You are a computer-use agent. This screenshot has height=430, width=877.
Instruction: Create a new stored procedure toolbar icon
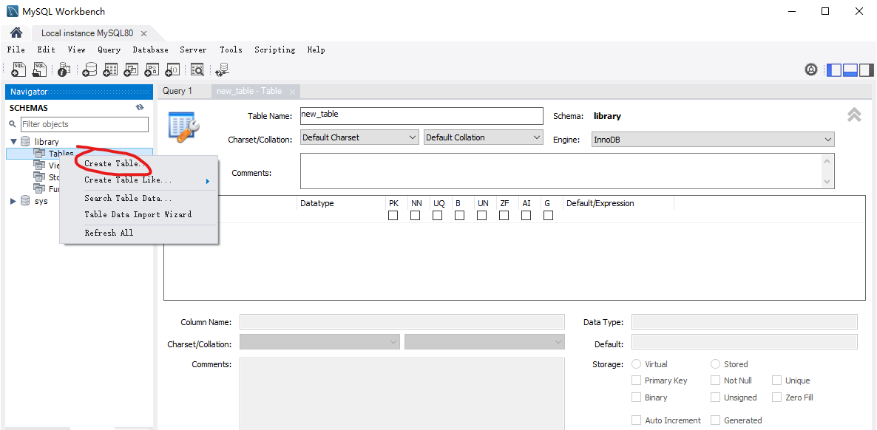click(152, 69)
